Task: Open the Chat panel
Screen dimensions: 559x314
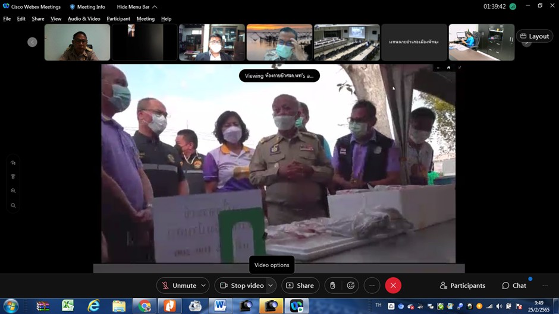Action: [x=514, y=286]
